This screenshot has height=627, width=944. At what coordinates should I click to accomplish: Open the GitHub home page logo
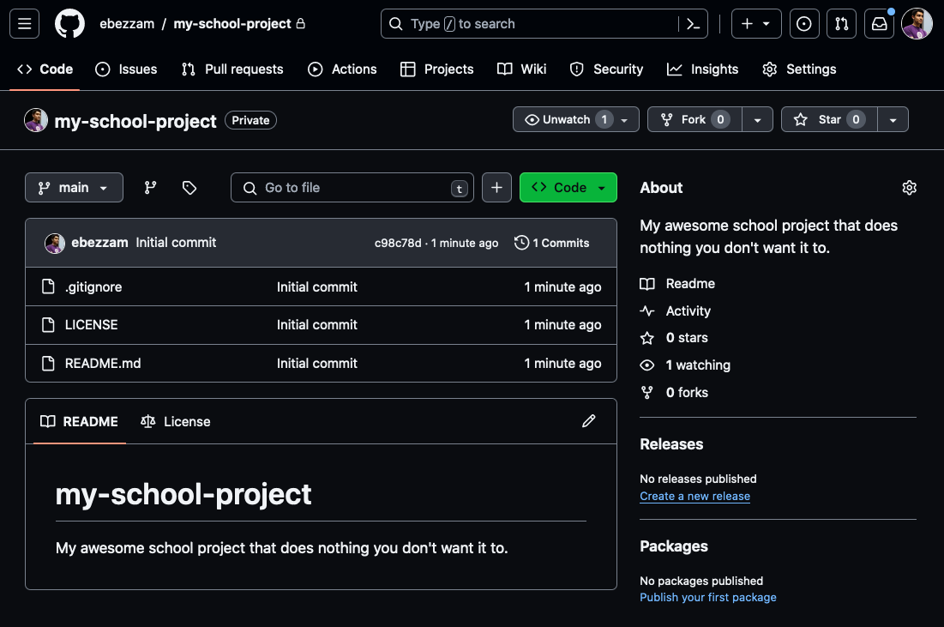tap(69, 23)
